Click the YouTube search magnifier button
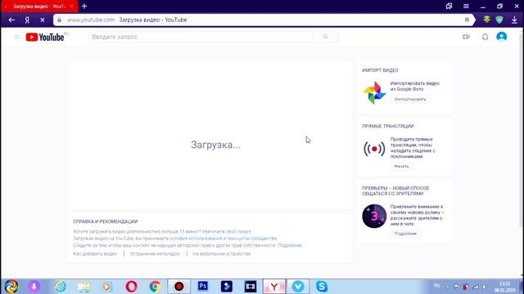 [326, 37]
